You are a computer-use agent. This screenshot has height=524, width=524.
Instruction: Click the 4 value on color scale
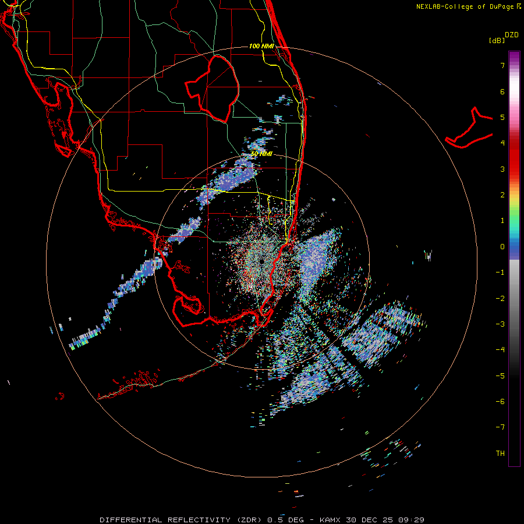click(x=502, y=143)
